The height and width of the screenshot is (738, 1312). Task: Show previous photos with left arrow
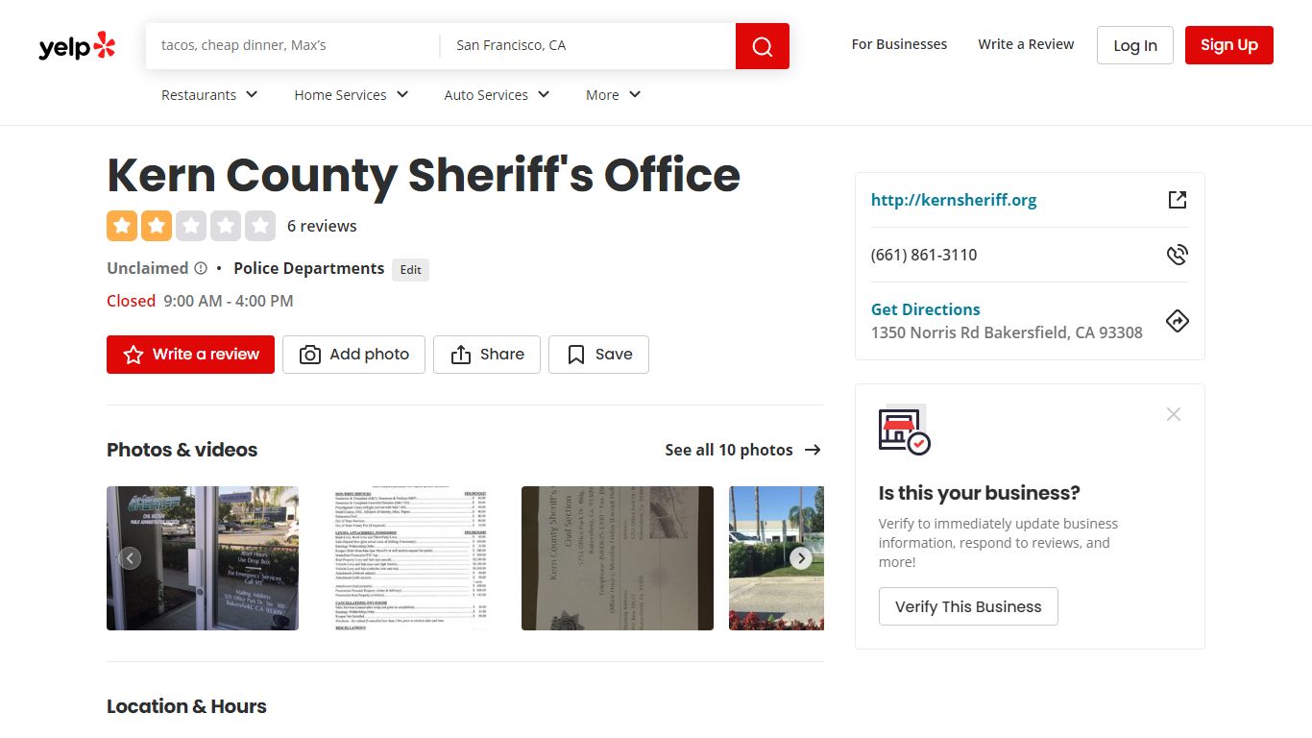point(130,558)
